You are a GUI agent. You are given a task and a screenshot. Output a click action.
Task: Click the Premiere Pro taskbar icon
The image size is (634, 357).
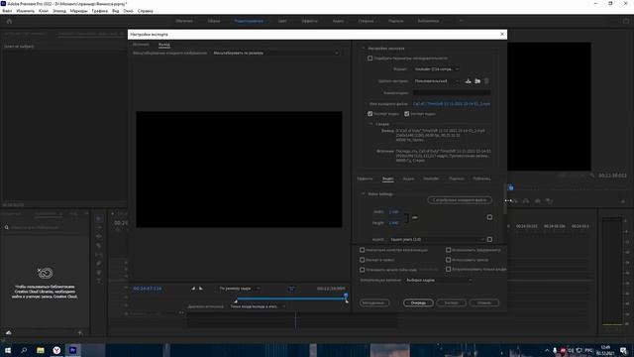72,350
